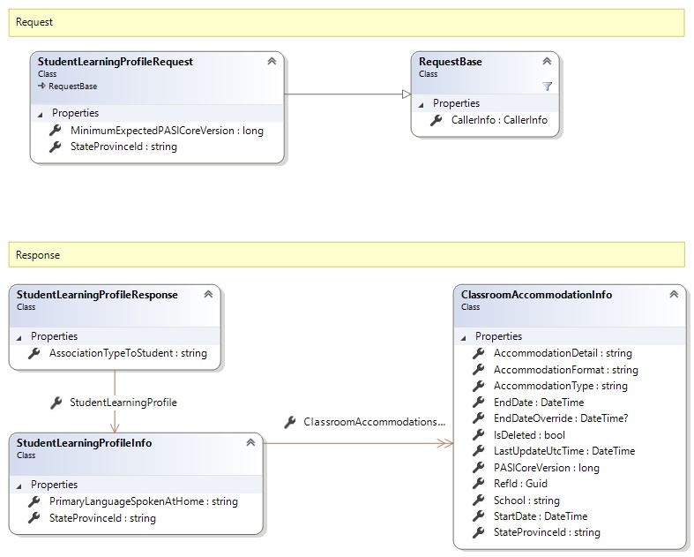
Task: Click the filter icon in RequestBase class
Action: pos(547,87)
